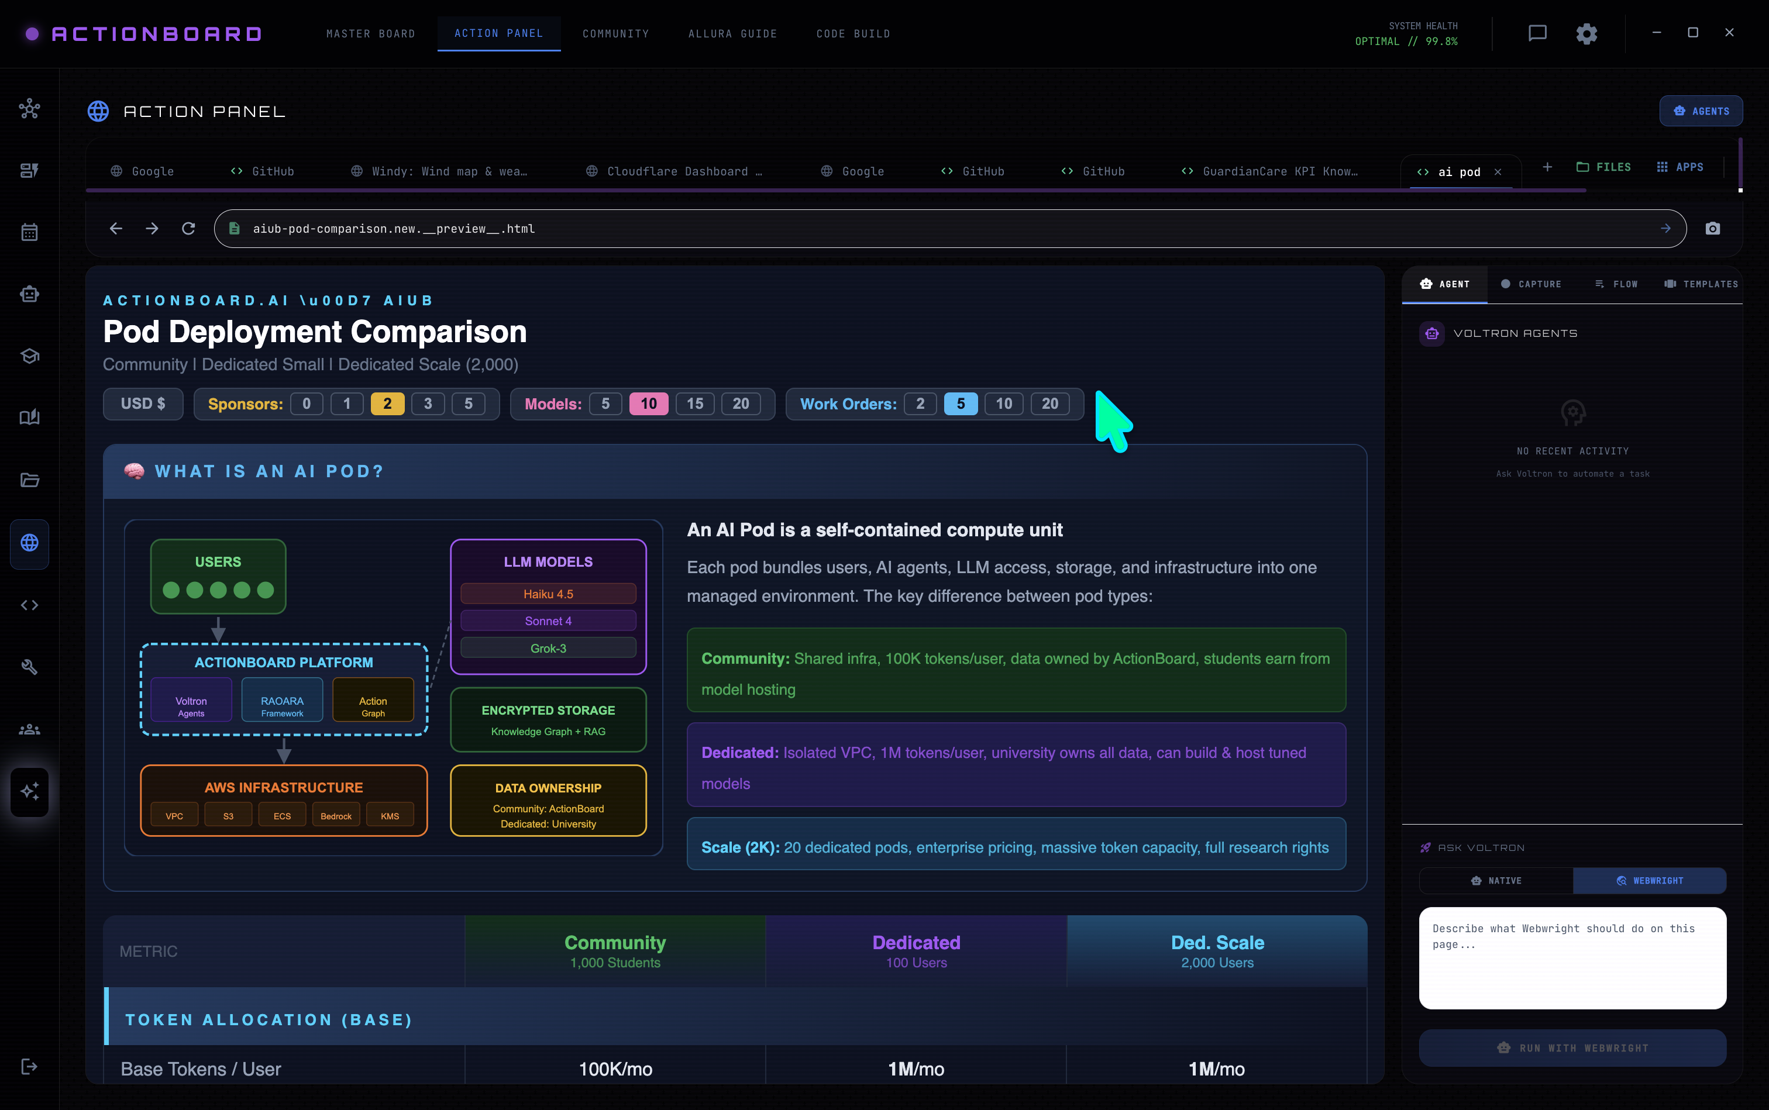Open the chat messages icon
Screen dimensions: 1769x1110
tap(1538, 33)
